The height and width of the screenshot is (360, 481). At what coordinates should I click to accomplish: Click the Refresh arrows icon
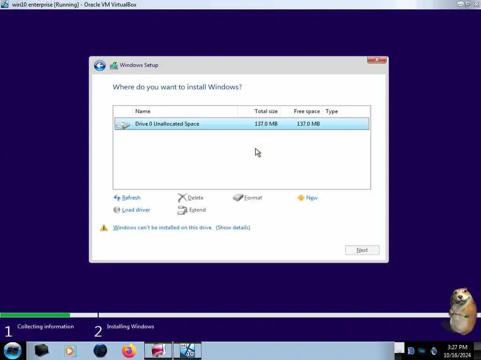117,198
